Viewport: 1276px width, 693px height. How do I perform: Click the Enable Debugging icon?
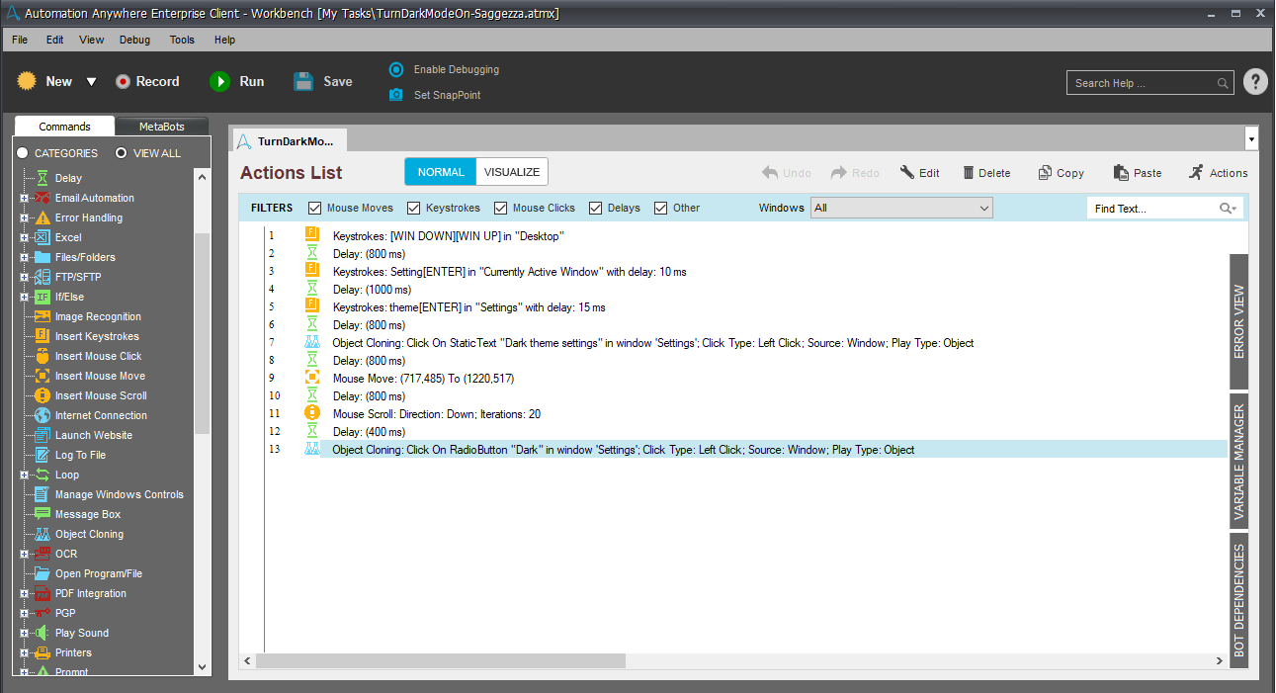point(396,69)
